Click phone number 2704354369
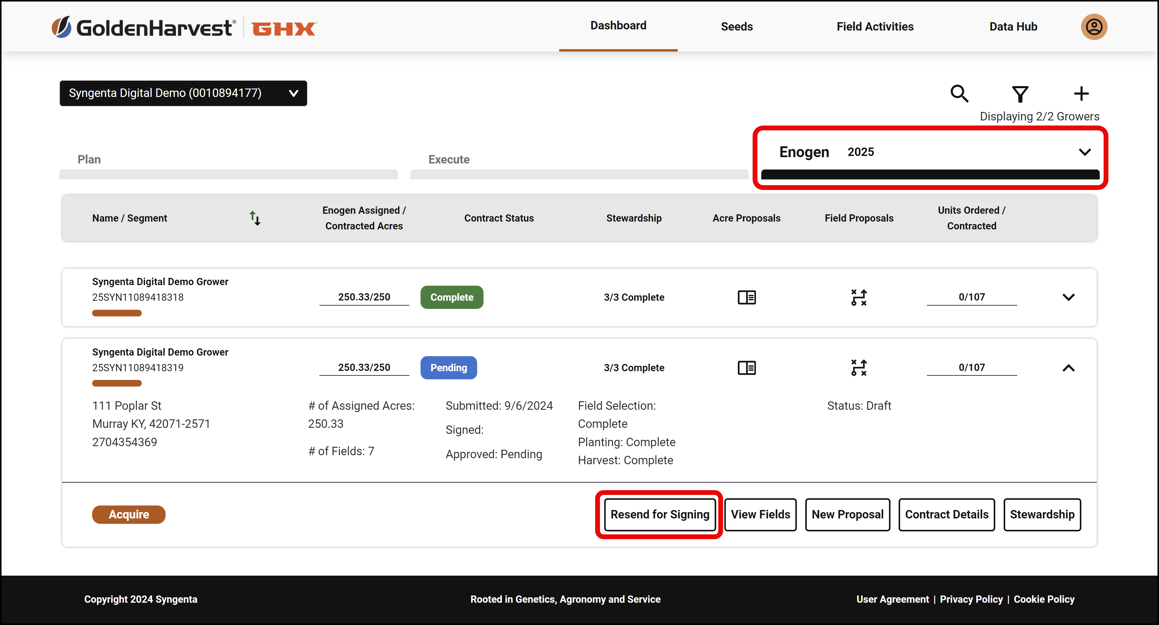This screenshot has width=1159, height=625. click(x=125, y=442)
